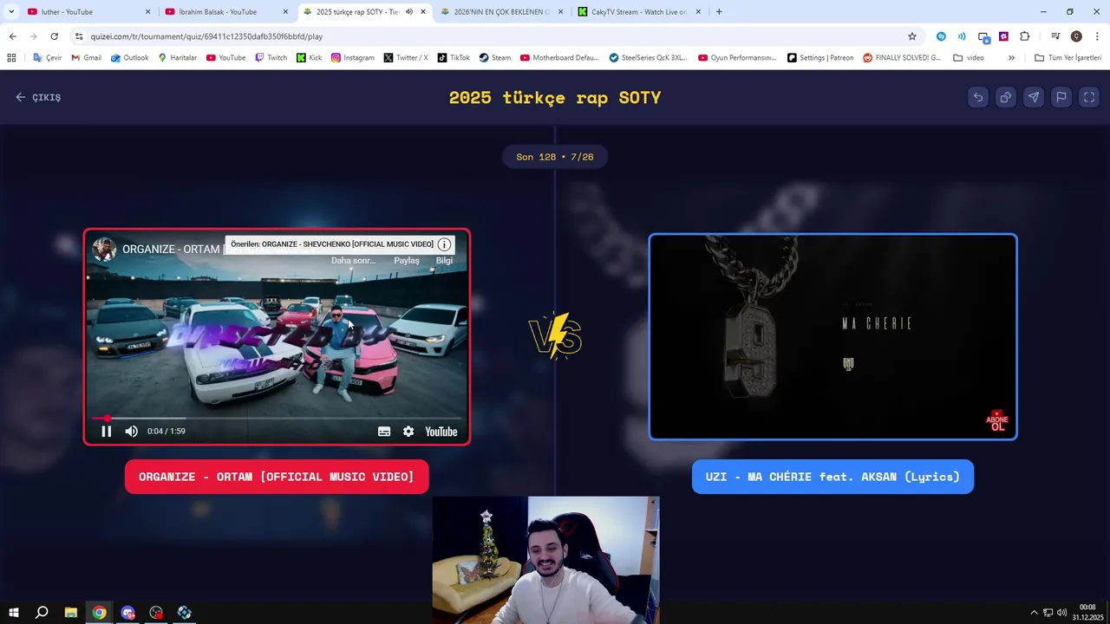Toggle fullscreen icon in quiz header
This screenshot has height=624, width=1110.
click(1089, 97)
